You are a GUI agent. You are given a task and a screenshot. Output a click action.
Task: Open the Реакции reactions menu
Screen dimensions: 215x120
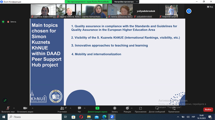pyautogui.click(x=127, y=109)
